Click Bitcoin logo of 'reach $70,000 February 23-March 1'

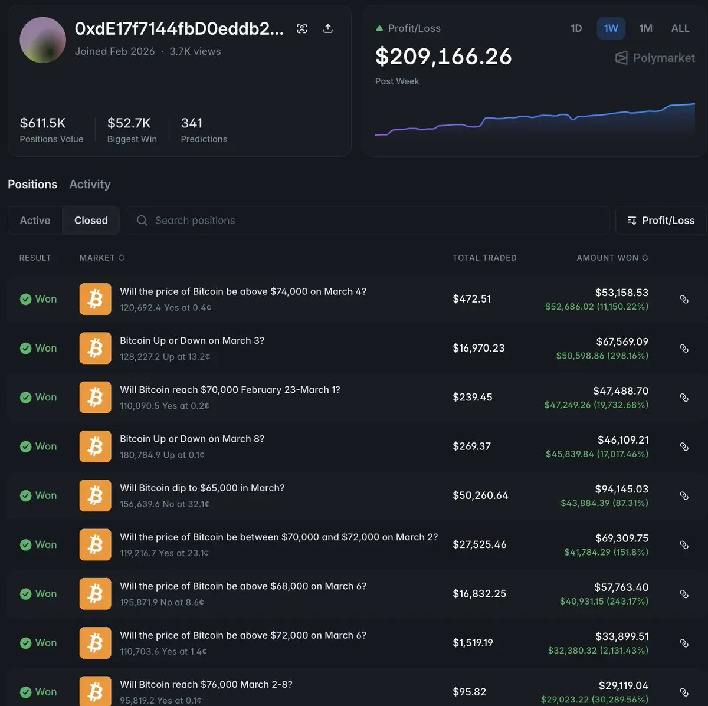95,398
